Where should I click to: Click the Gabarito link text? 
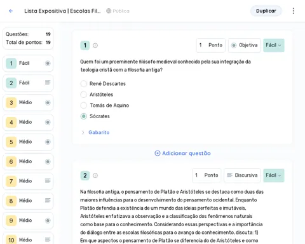pyautogui.click(x=99, y=132)
